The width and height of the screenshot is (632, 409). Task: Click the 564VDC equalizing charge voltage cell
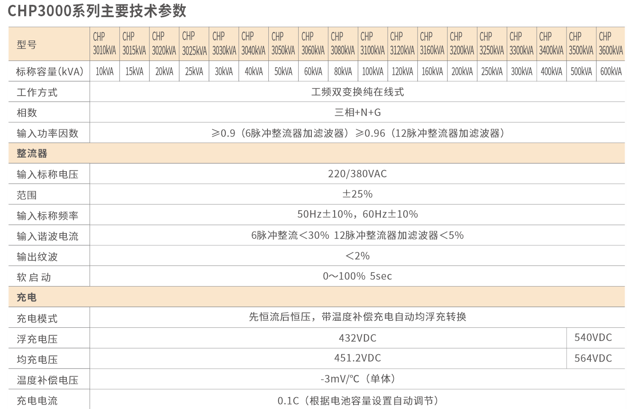tap(593, 359)
